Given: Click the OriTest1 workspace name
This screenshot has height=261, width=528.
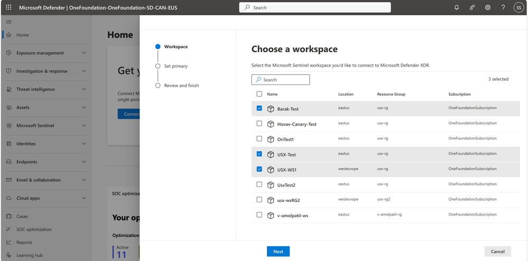Looking at the screenshot, I should (285, 139).
